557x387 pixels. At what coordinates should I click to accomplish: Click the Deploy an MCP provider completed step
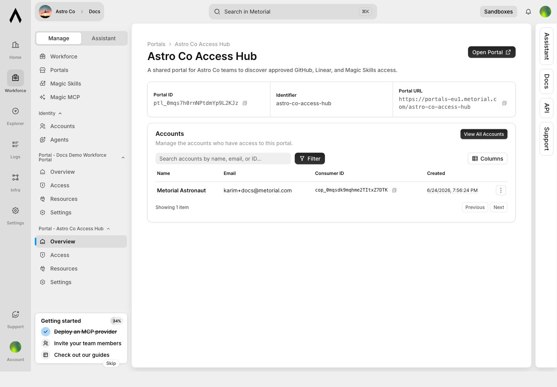click(x=79, y=332)
